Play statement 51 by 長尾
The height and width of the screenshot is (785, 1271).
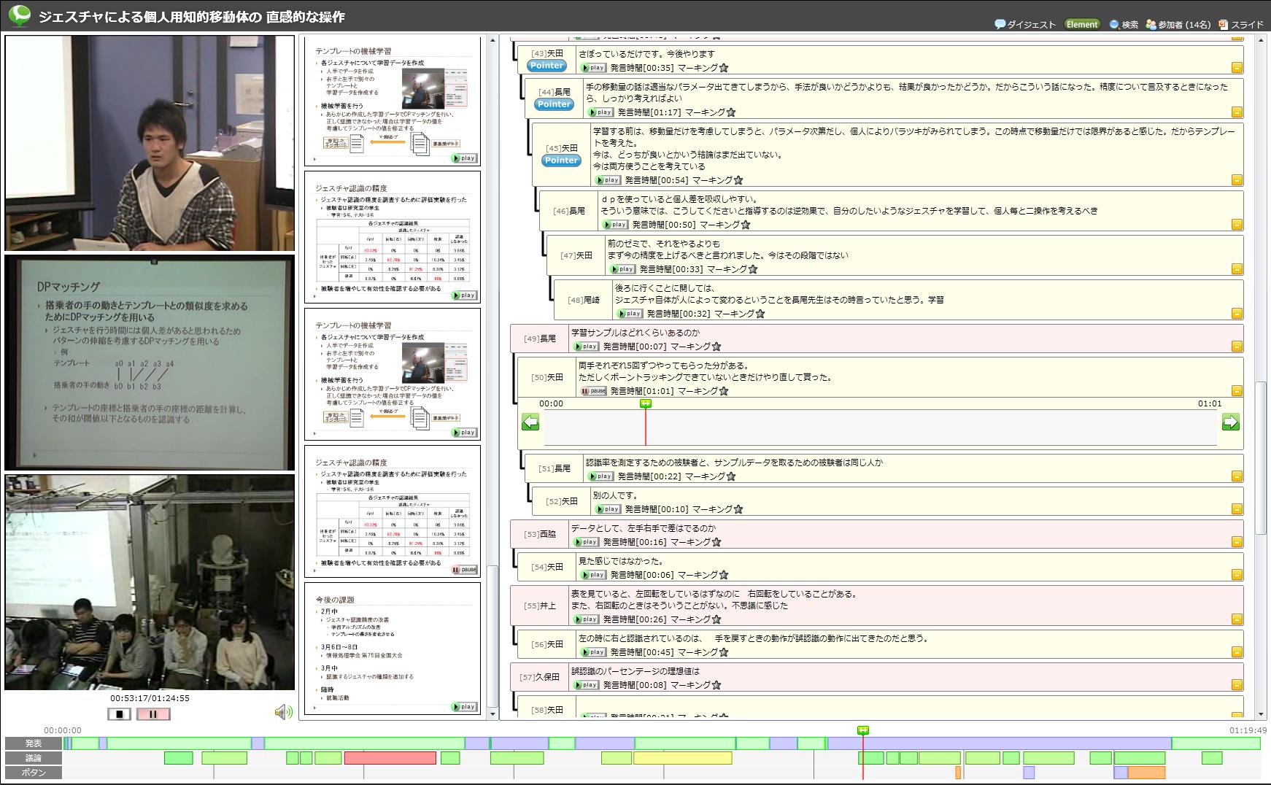(600, 476)
